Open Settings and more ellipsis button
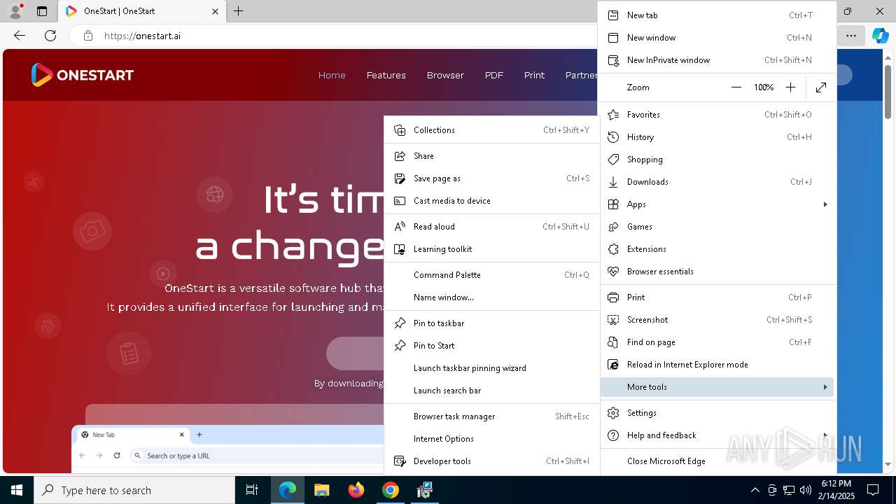The width and height of the screenshot is (896, 504). (x=850, y=36)
